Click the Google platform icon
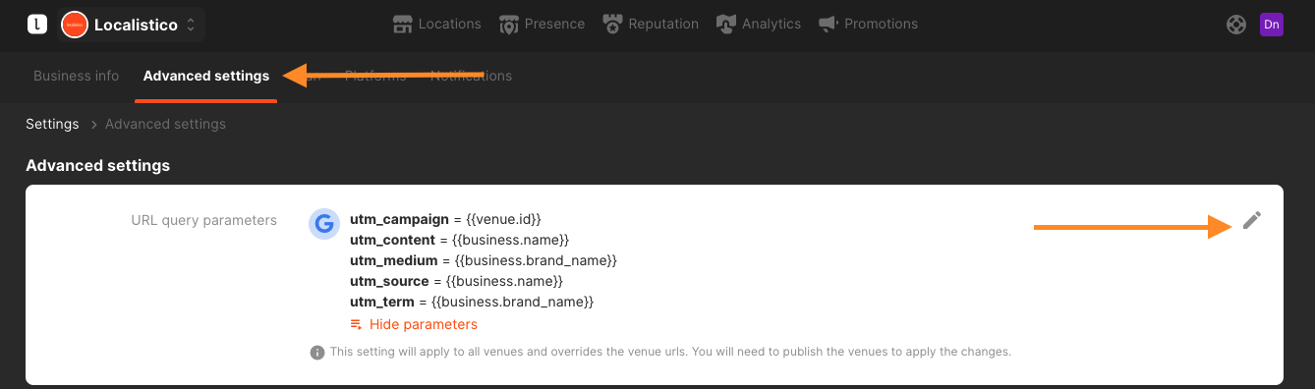This screenshot has width=1315, height=389. pos(324,224)
